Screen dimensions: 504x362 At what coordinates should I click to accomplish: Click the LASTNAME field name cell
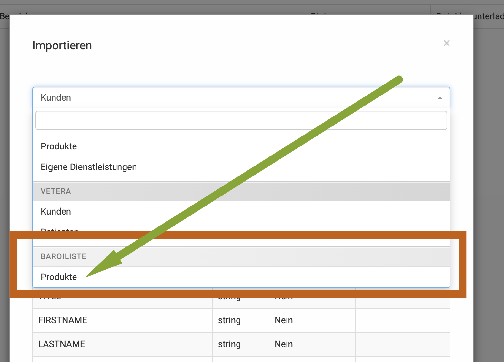point(62,344)
